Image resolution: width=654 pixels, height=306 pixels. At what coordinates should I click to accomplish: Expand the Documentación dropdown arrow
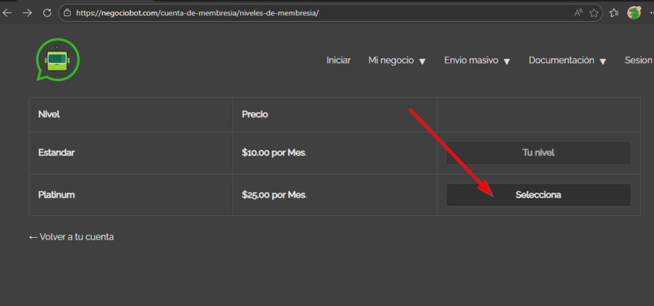coord(603,61)
